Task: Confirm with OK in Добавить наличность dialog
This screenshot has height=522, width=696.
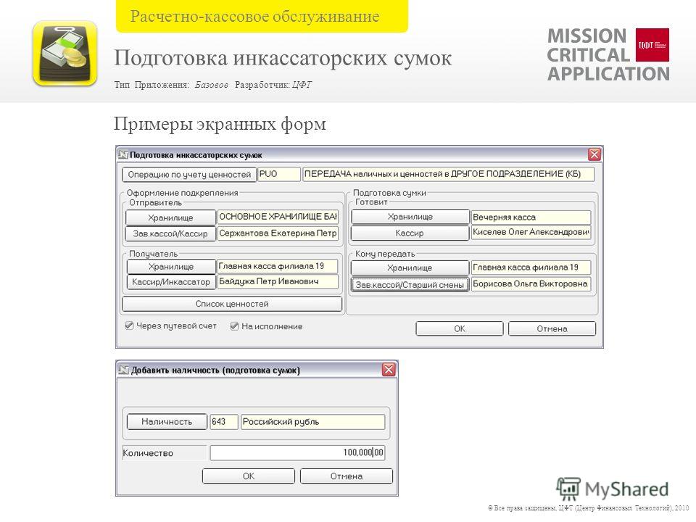Action: 249,476
